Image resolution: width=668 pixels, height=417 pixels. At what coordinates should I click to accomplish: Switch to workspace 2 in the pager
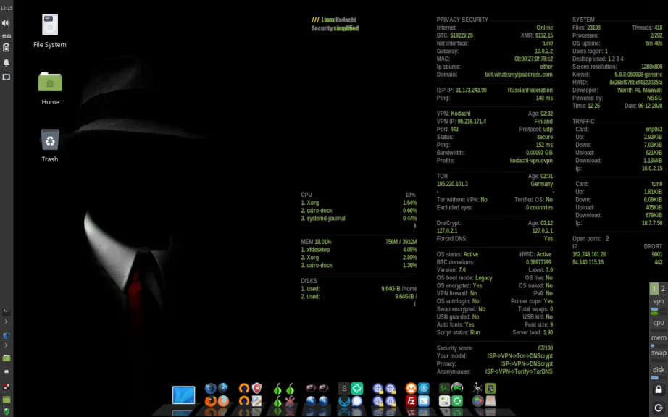pos(663,287)
